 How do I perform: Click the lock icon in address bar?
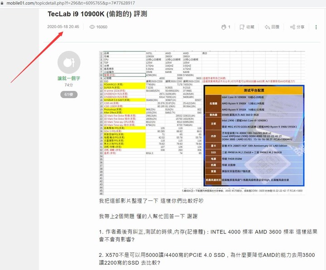pyautogui.click(x=2, y=3)
